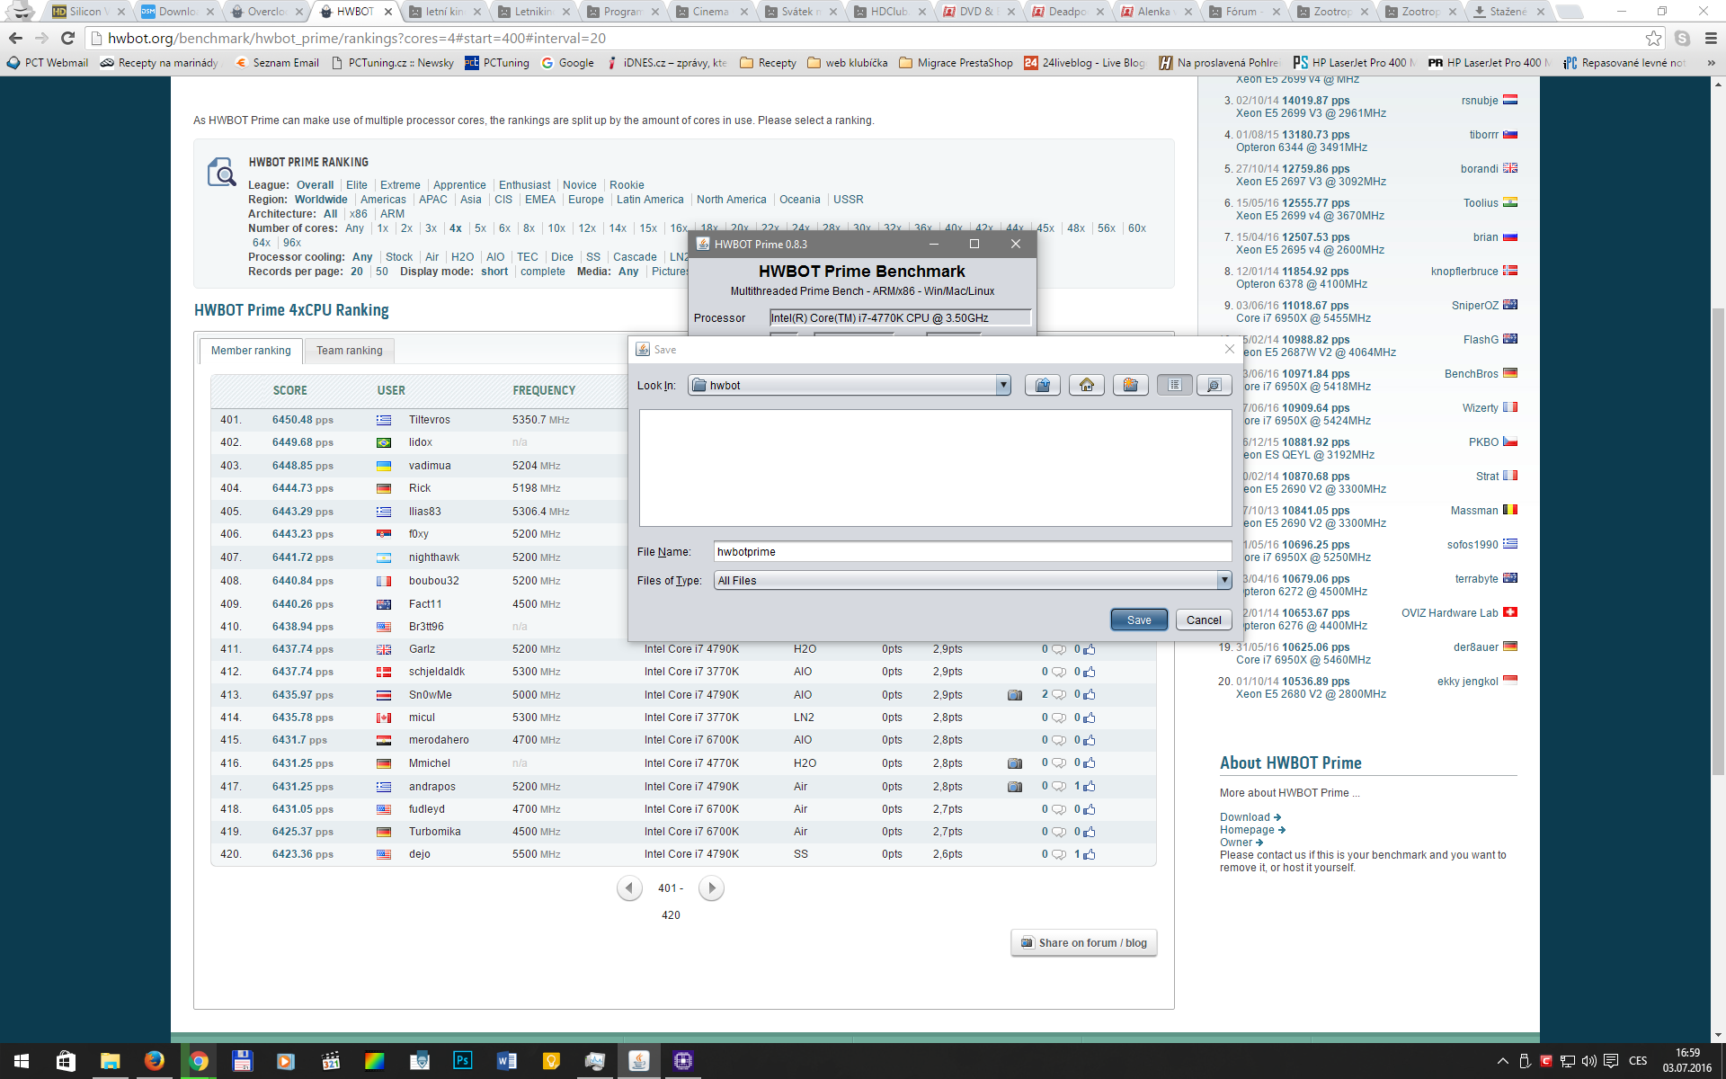Switch to the Silicon browser tab
1726x1079 pixels.
tap(86, 12)
